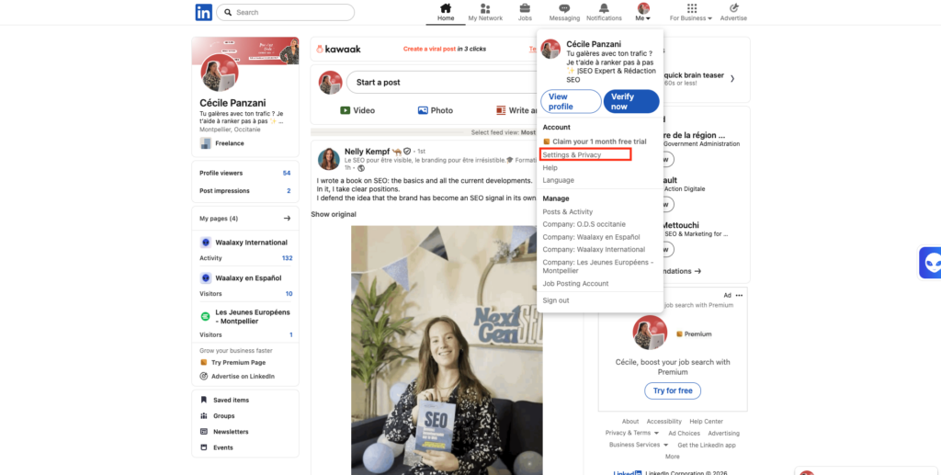Go to Home in top navigation

[446, 8]
